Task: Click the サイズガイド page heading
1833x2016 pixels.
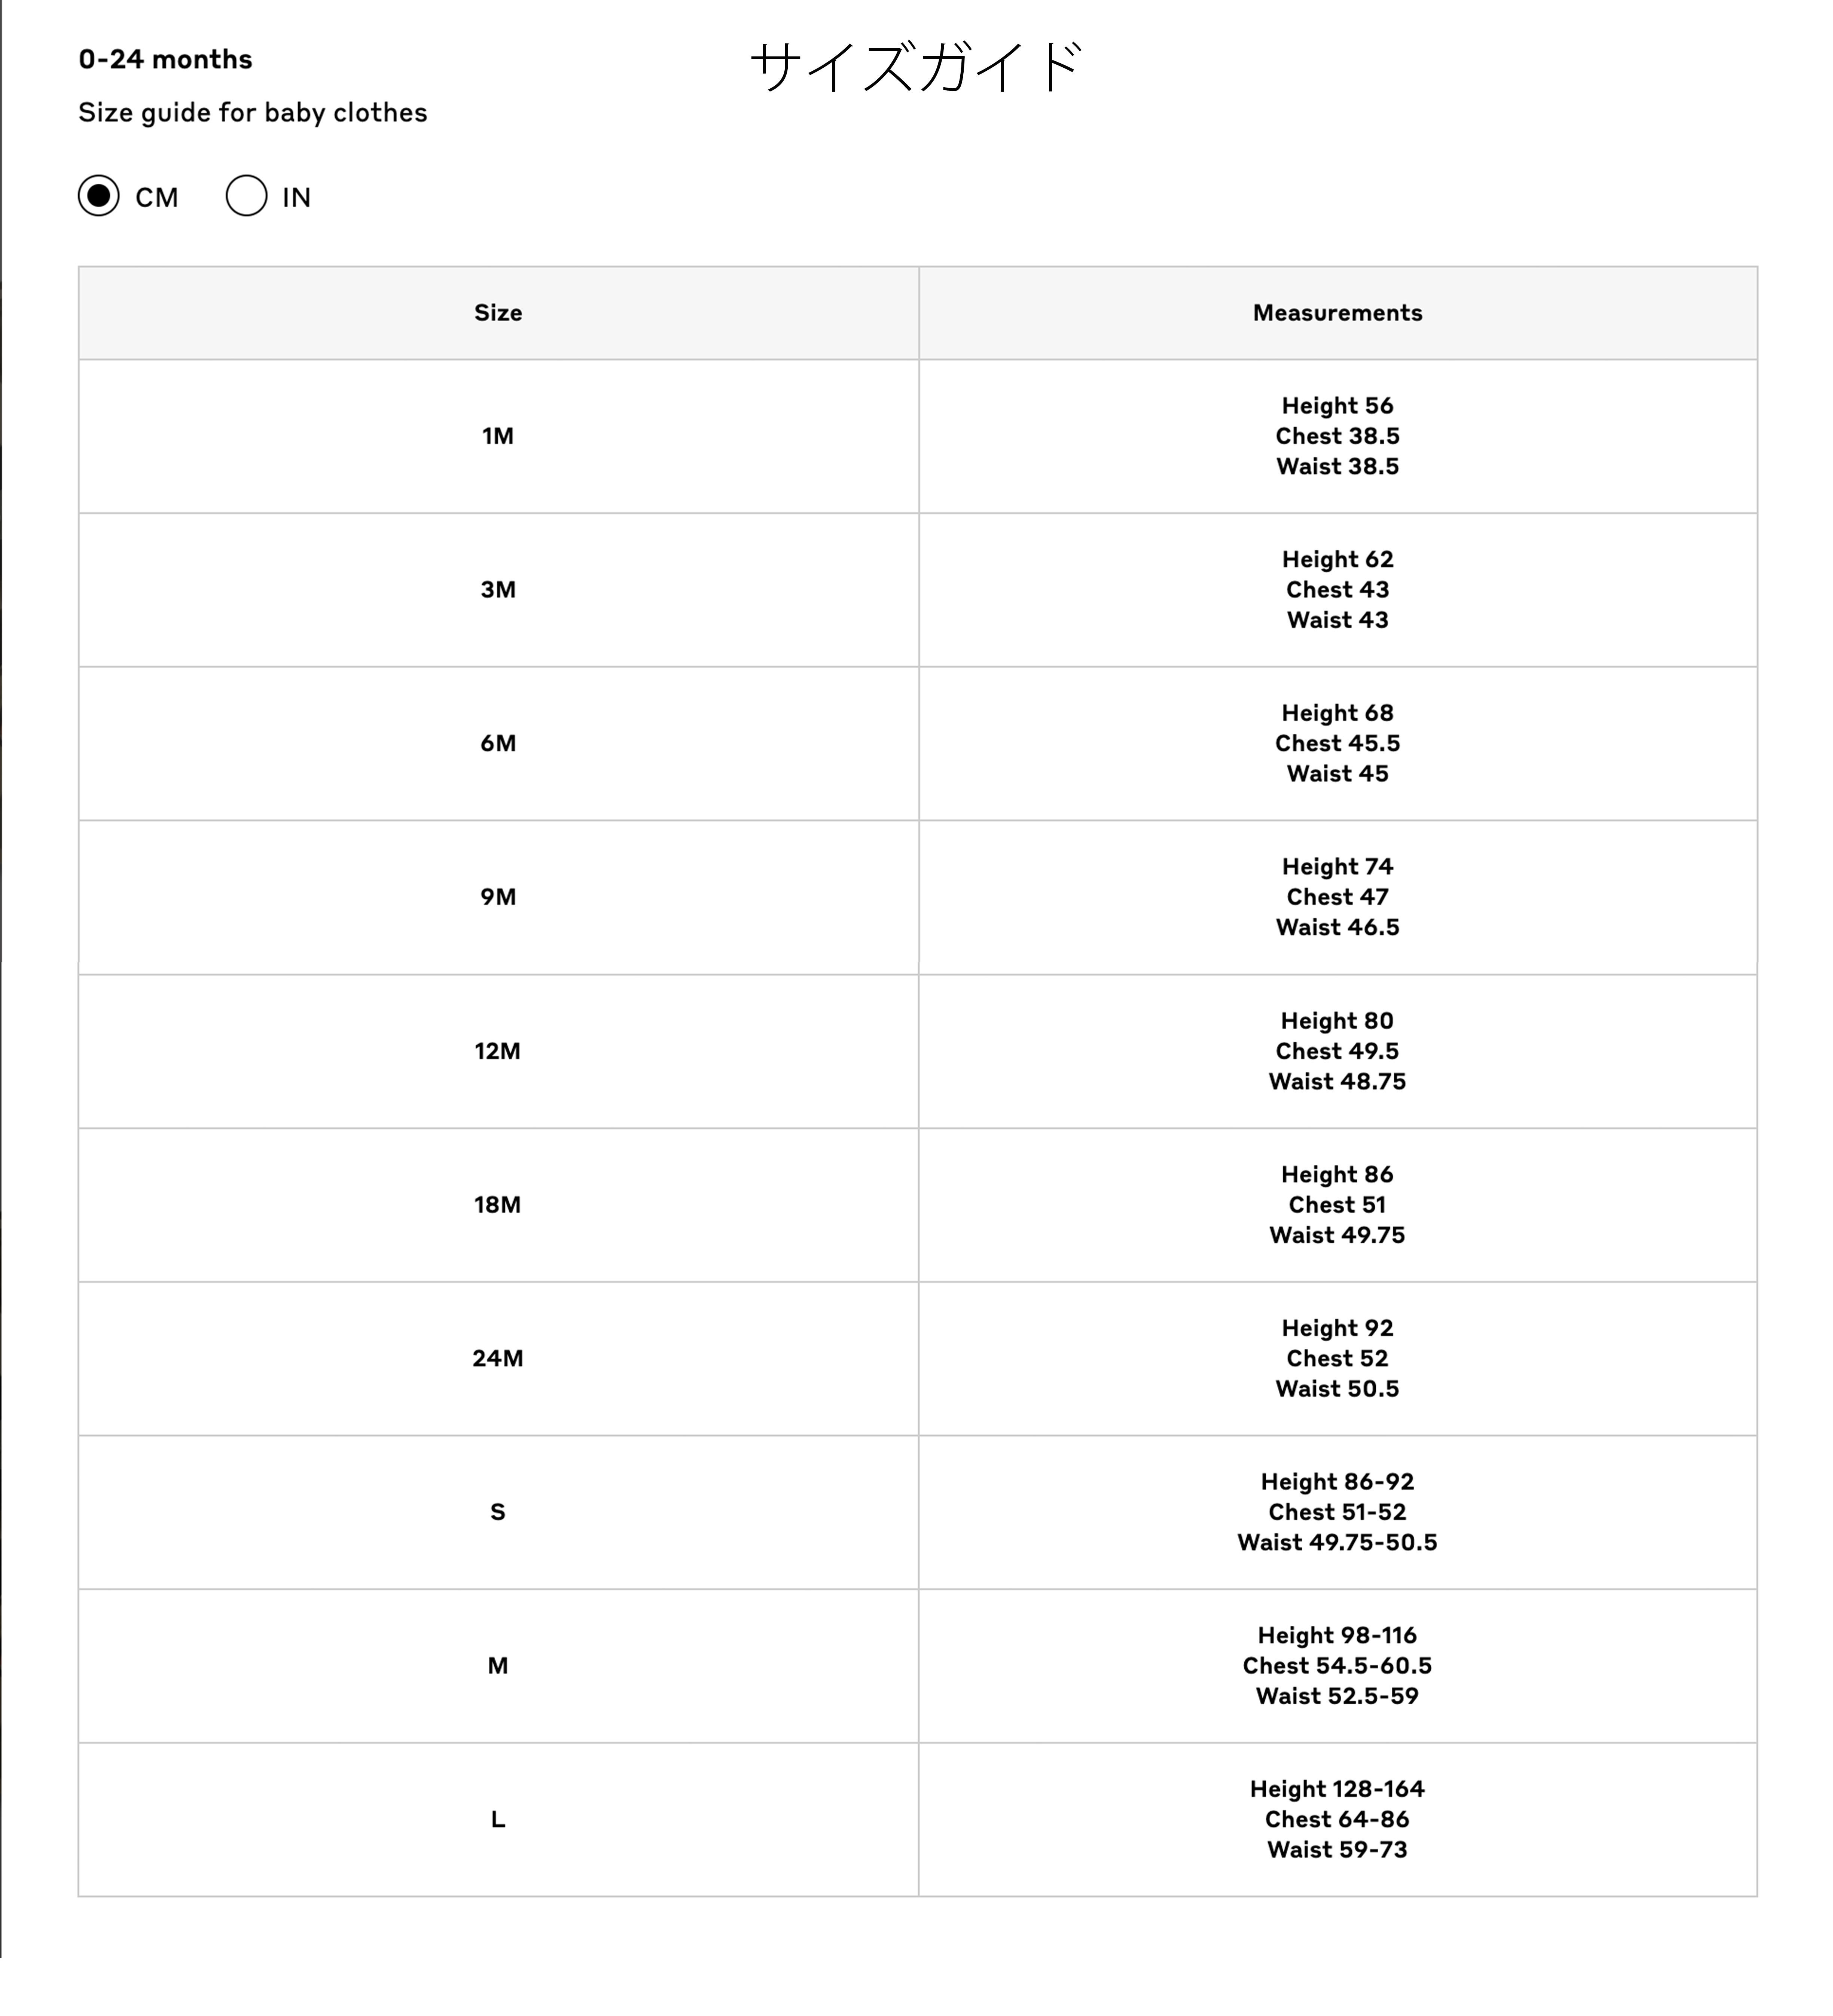Action: click(x=916, y=67)
